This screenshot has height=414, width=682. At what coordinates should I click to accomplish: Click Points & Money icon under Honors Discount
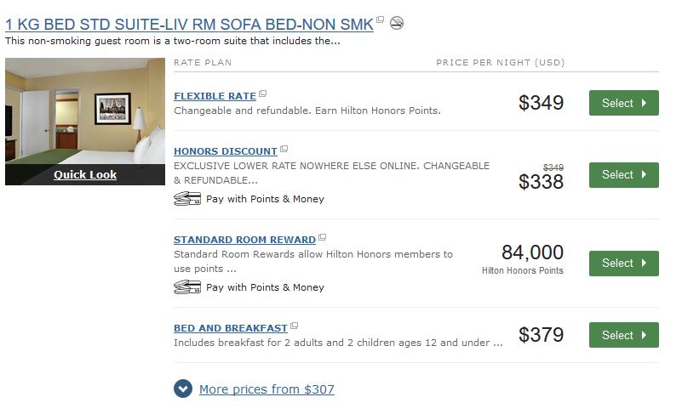(187, 199)
